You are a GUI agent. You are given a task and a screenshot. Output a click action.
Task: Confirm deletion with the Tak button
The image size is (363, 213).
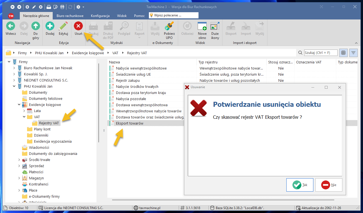[x=300, y=185]
